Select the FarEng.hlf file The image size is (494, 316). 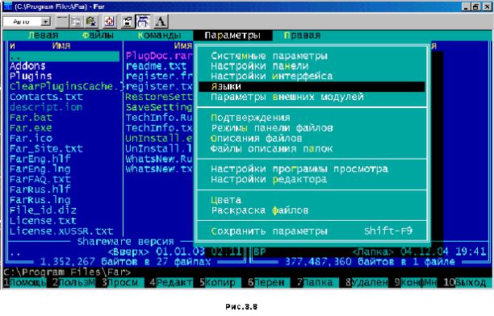click(40, 159)
